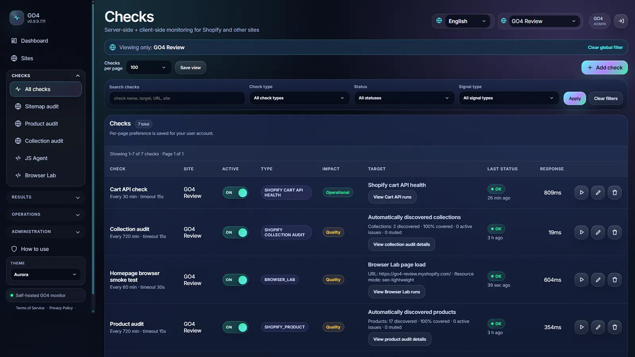This screenshot has width=635, height=357.
Task: Edit the Product audit check
Action: click(x=598, y=327)
